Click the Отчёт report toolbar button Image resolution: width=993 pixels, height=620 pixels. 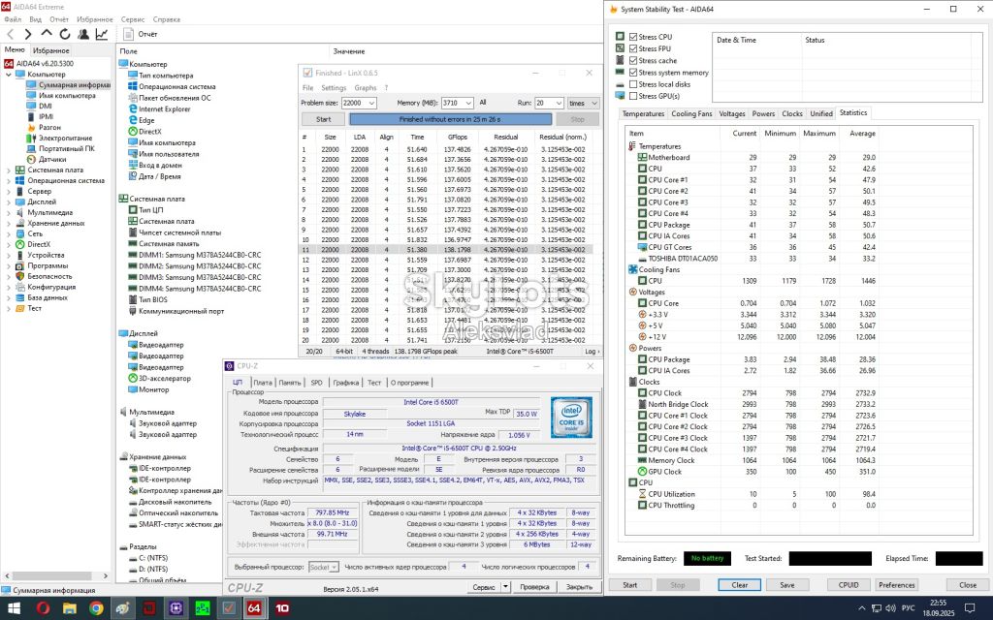coord(141,34)
